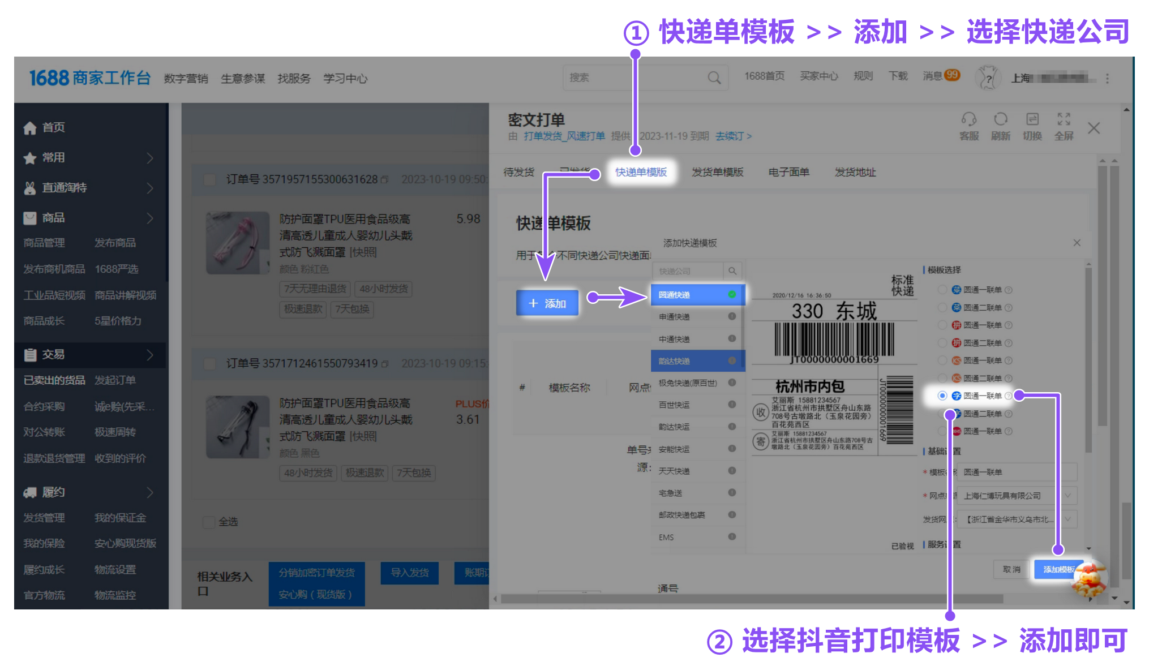Open 上海仁博玩具有限公司 网点 dropdown
1149x666 pixels.
1016,496
